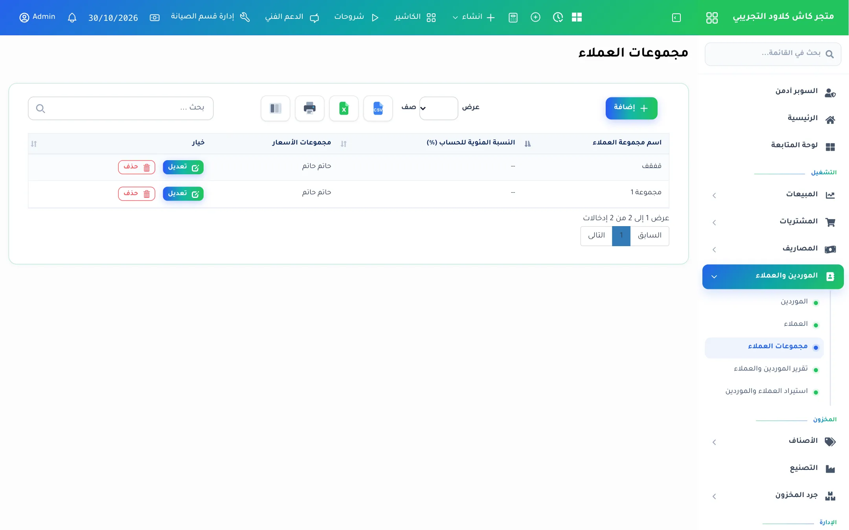Click the إضافة add button
Image resolution: width=849 pixels, height=530 pixels.
(x=631, y=108)
